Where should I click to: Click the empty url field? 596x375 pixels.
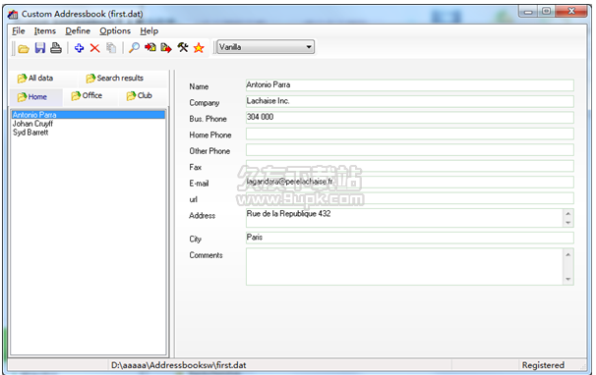pyautogui.click(x=410, y=198)
